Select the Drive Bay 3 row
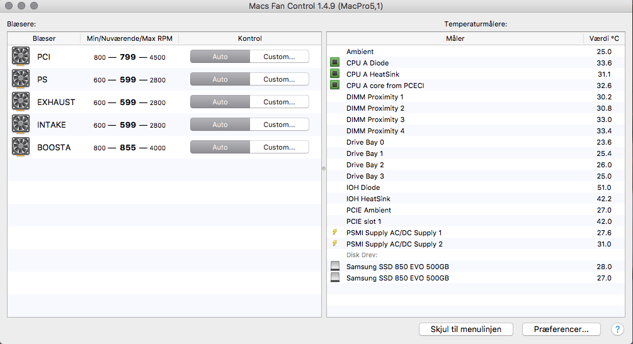 point(476,176)
